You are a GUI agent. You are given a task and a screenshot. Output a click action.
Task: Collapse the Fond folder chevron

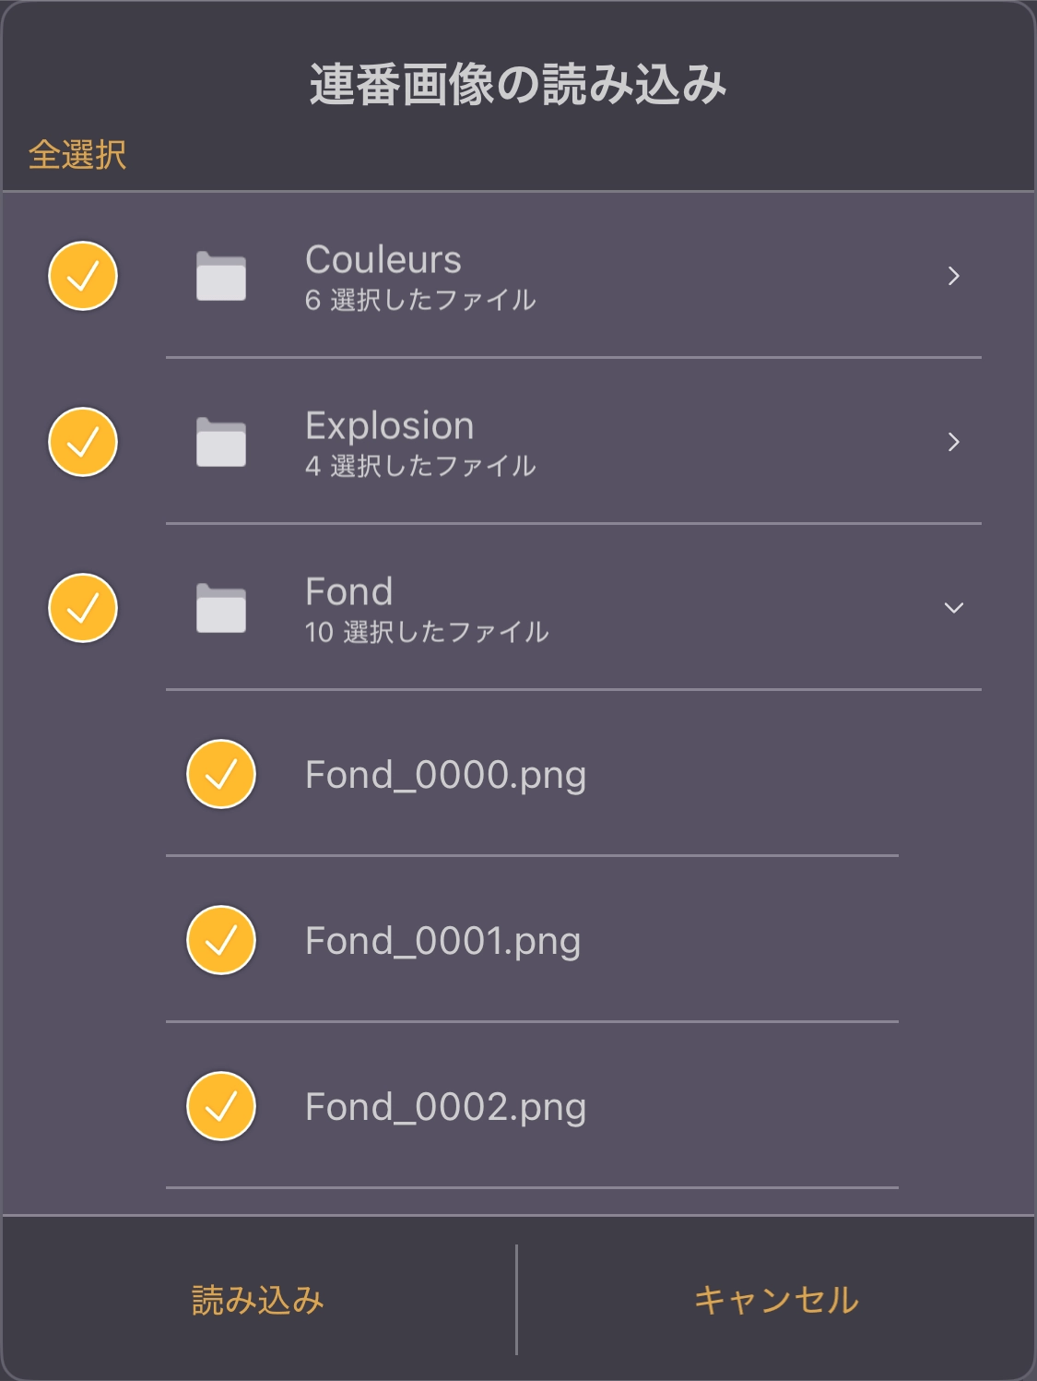point(954,608)
